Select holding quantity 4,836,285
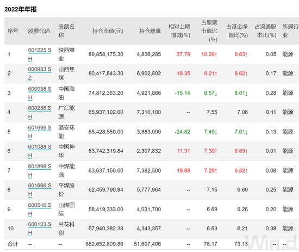Screen dimensions: 299x252 [x=149, y=54]
